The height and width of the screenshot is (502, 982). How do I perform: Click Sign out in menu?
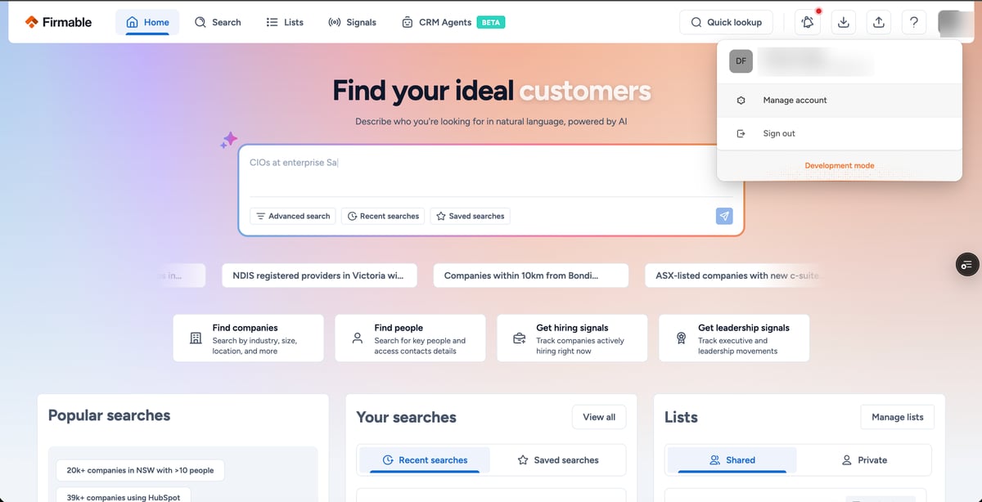839,133
